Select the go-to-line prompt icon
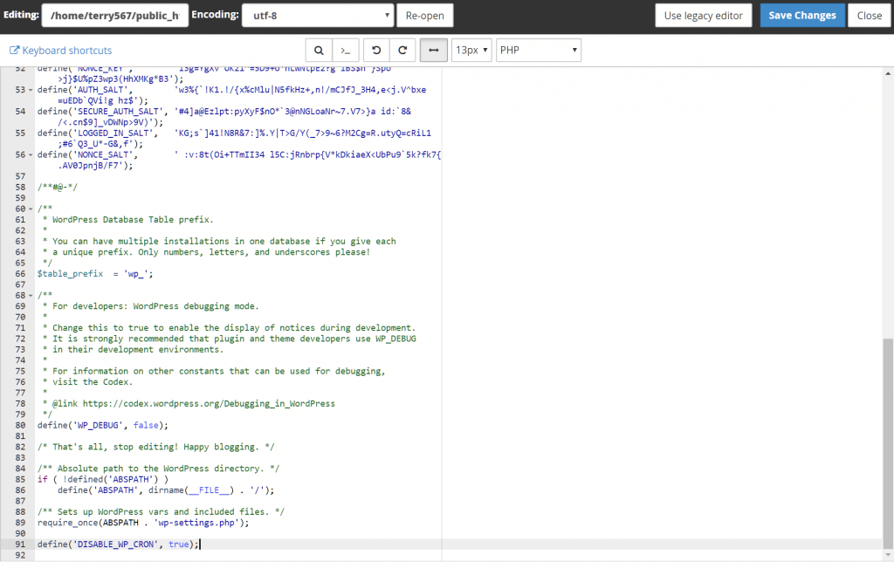894x575 pixels. click(x=345, y=51)
